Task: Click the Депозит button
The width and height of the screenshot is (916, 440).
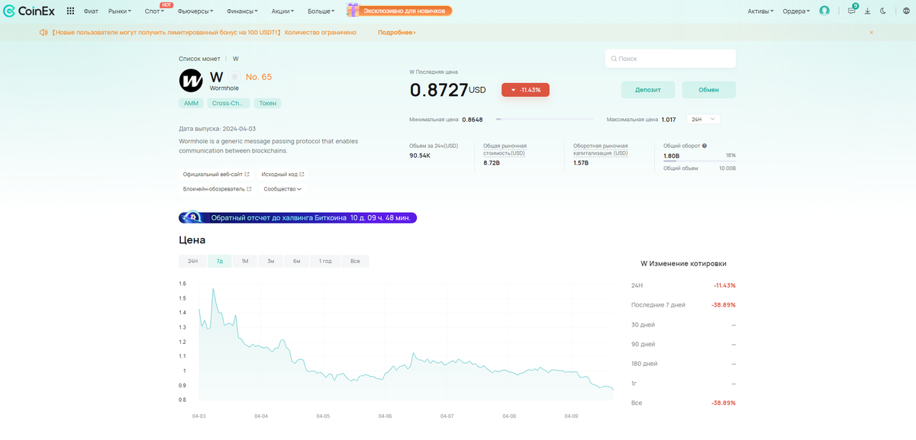Action: coord(648,90)
